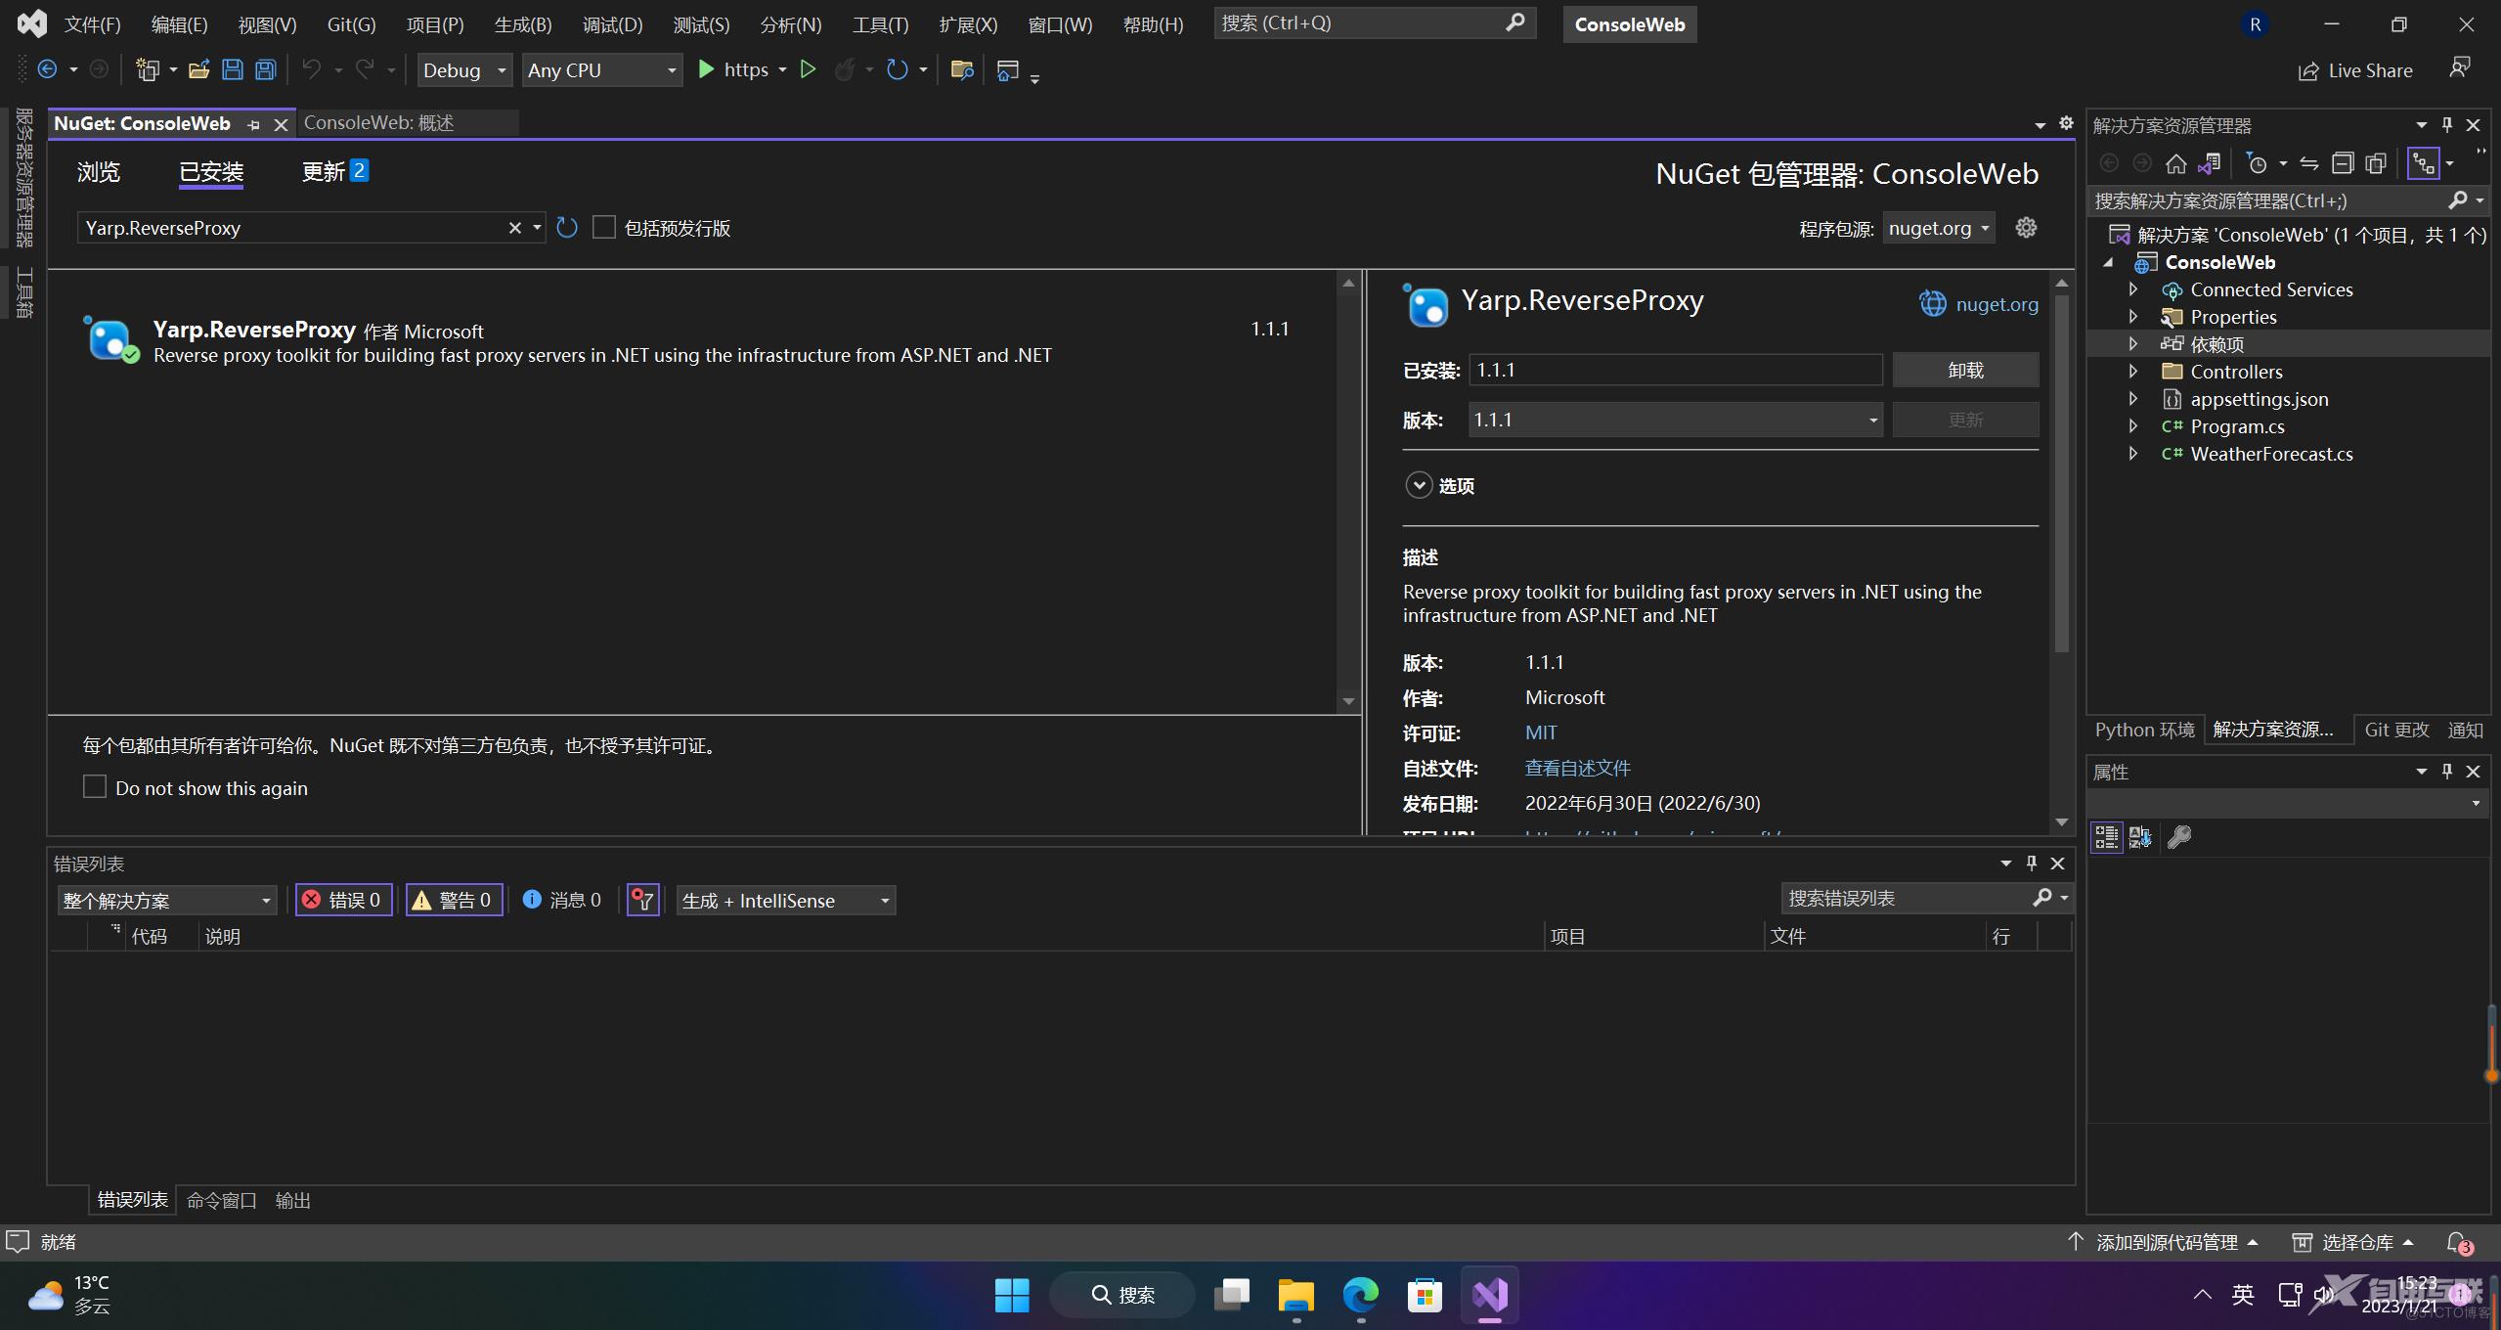Check the Do not show this again box
Screen dimensions: 2501x1330
click(x=95, y=787)
